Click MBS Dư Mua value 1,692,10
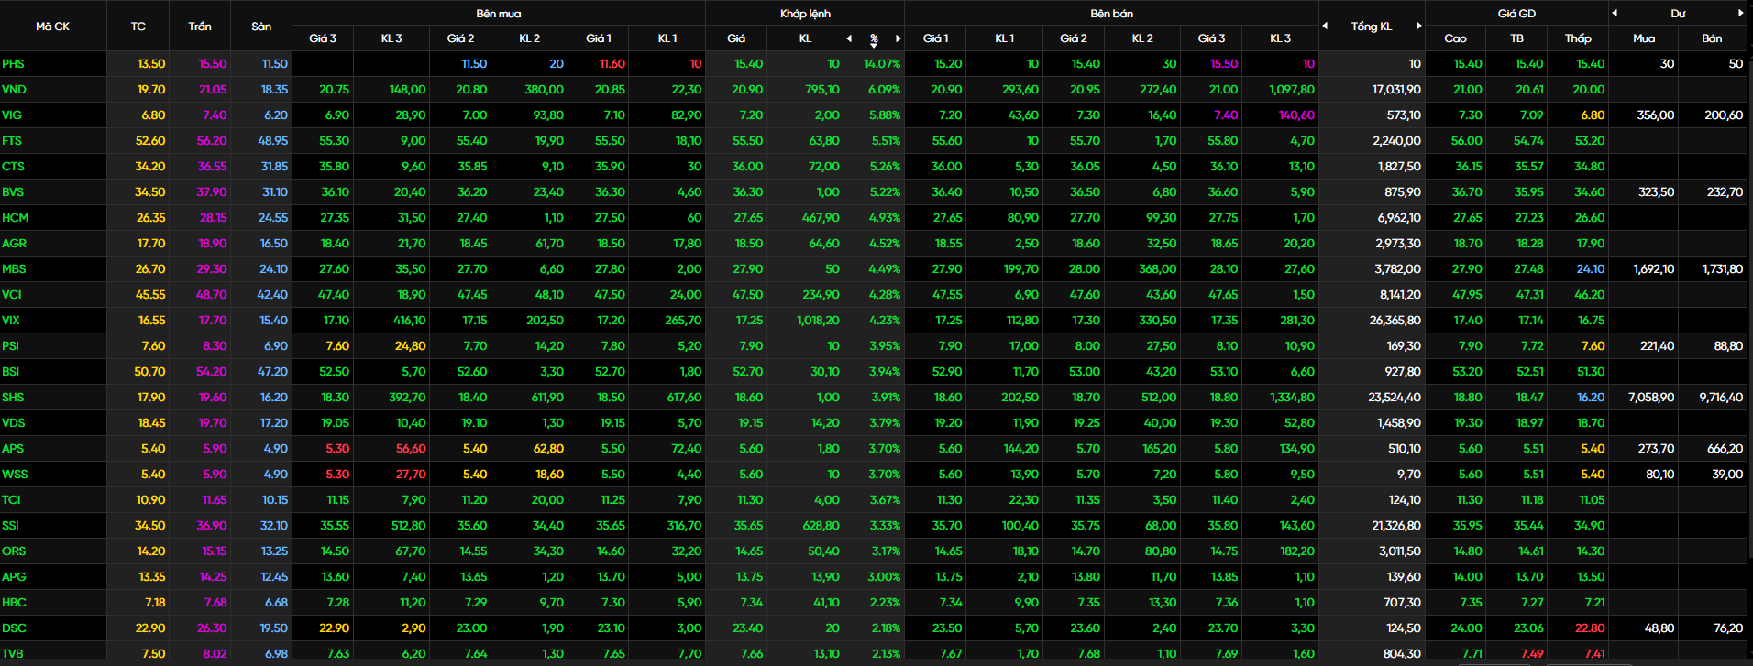The image size is (1753, 666). click(1654, 269)
